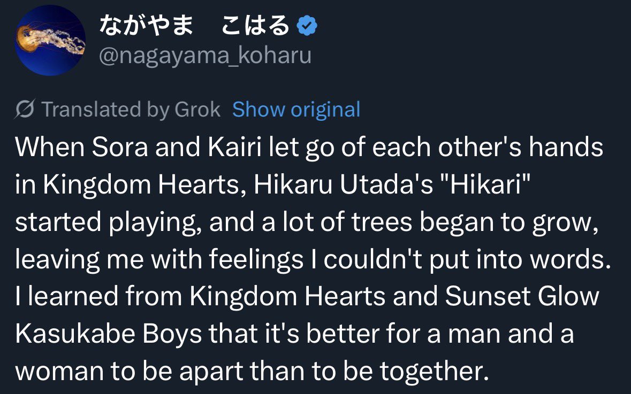The image size is (631, 394).
Task: Click the word "Sora" in the post
Action: [120, 147]
